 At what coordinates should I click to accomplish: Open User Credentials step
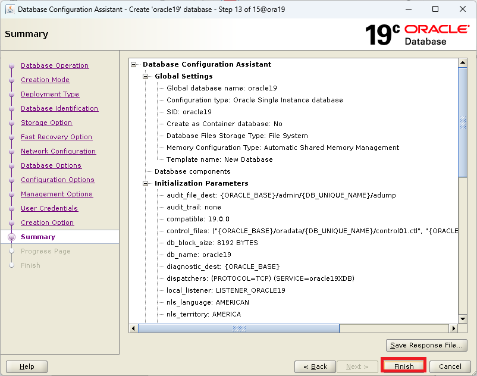49,208
